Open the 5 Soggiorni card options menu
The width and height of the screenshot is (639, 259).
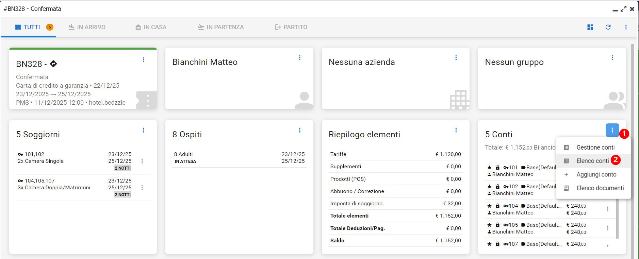144,130
